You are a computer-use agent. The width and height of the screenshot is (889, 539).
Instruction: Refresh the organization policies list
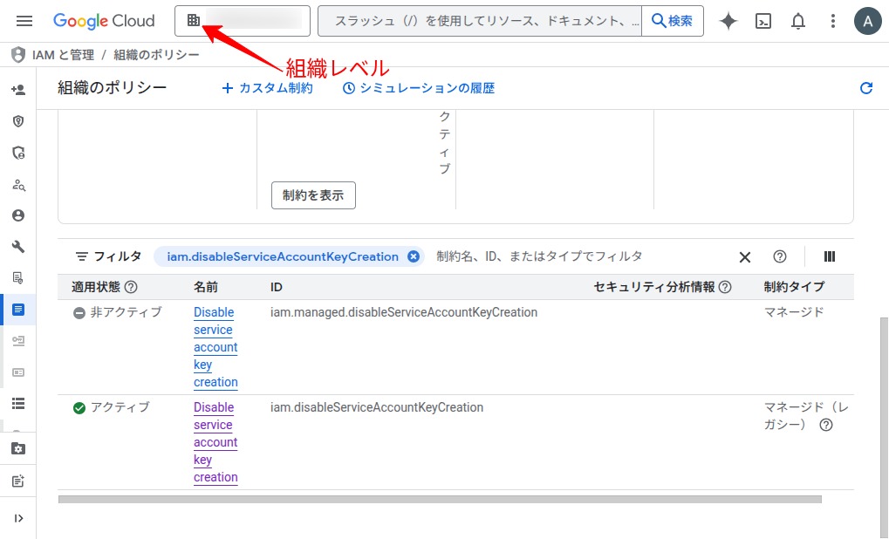pyautogui.click(x=865, y=88)
